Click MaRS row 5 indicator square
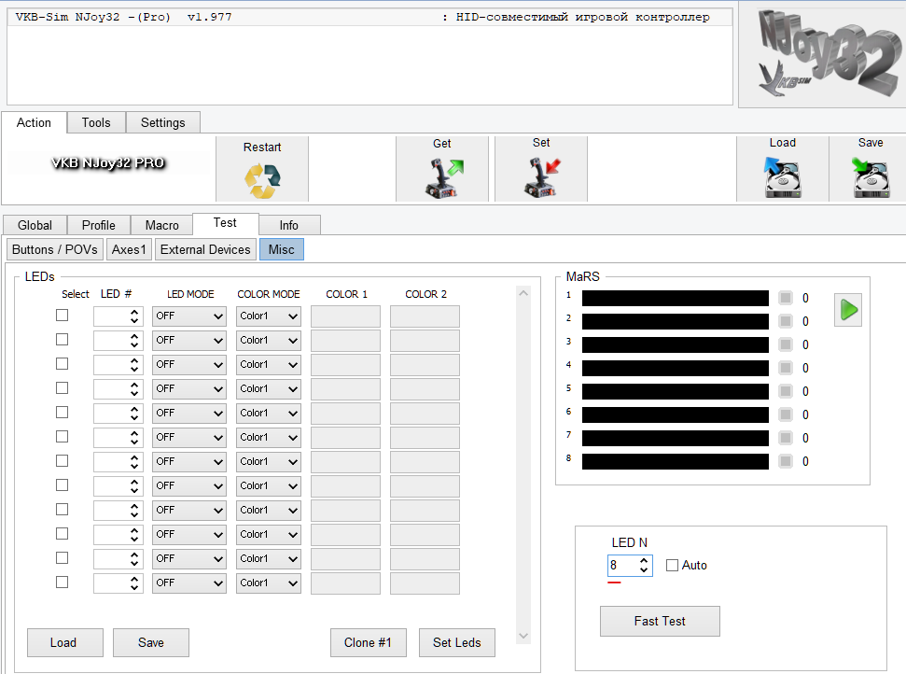This screenshot has width=906, height=674. [786, 391]
